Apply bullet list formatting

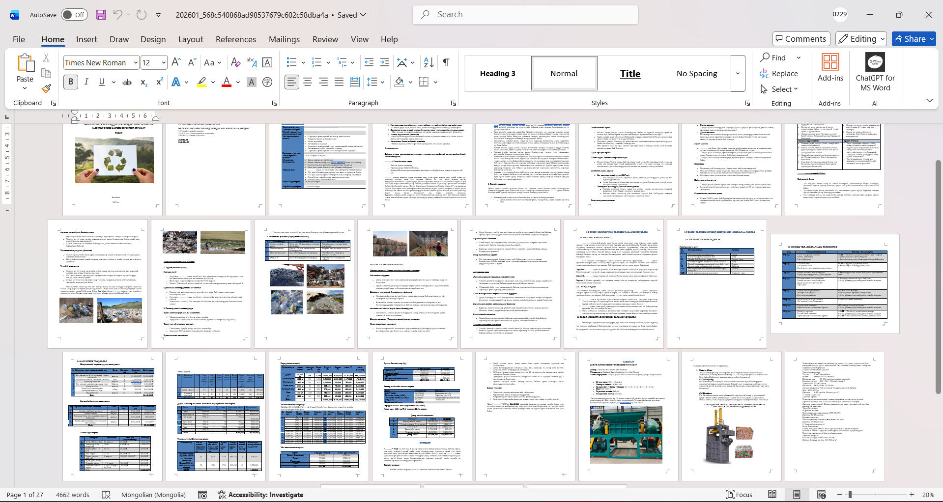291,62
